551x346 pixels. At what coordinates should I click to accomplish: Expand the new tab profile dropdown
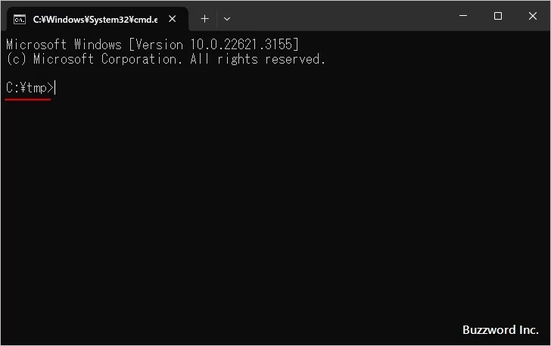(x=227, y=19)
